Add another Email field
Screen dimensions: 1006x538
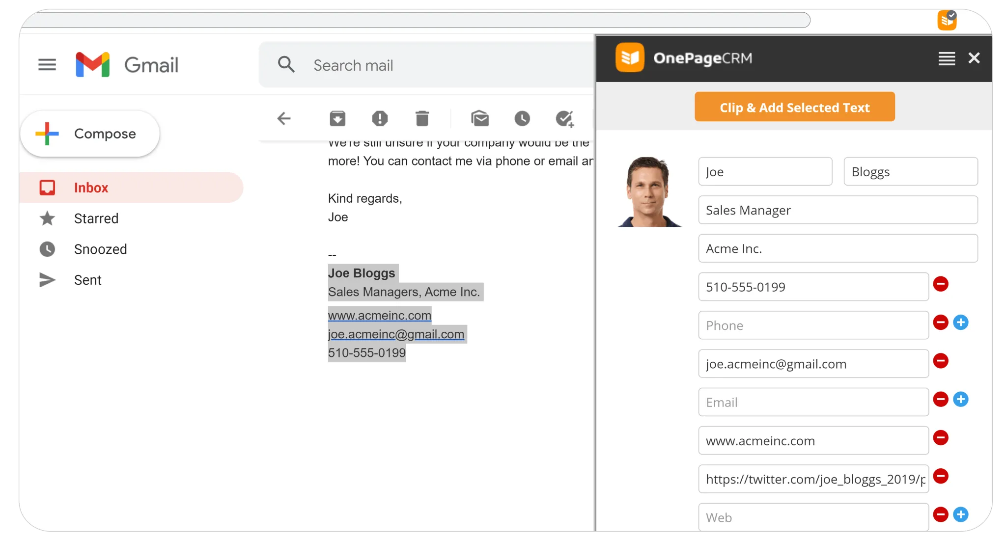961,399
